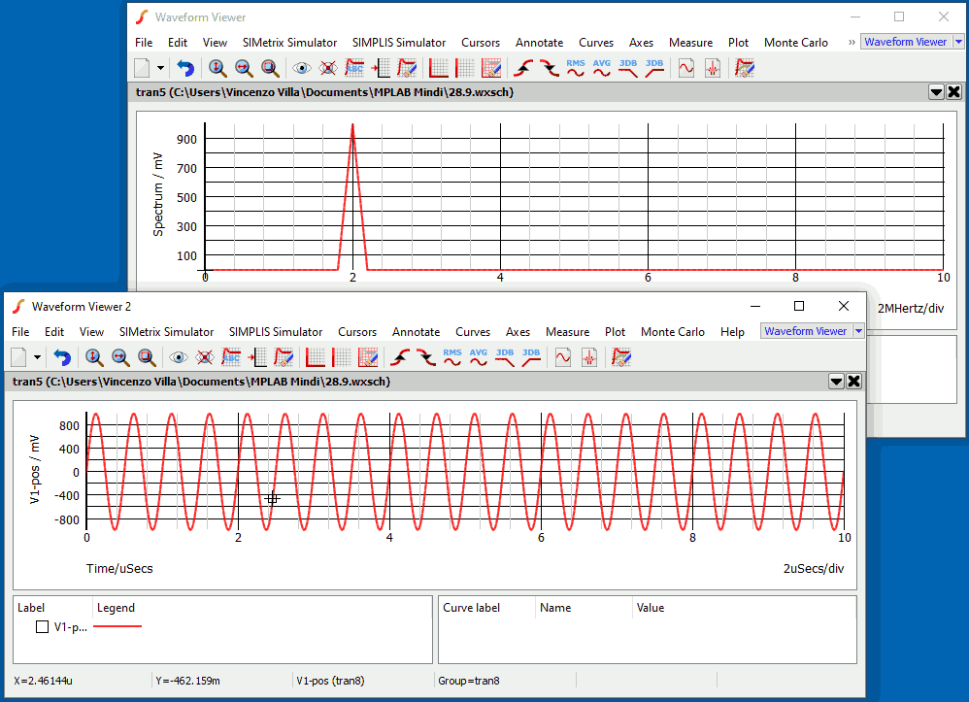Viewport: 969px width, 702px height.
Task: Click the red V1-pos legend line sample
Action: point(117,627)
